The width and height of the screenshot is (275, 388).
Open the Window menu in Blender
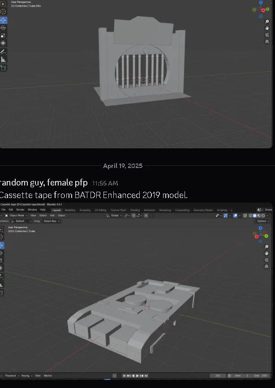[32, 210]
